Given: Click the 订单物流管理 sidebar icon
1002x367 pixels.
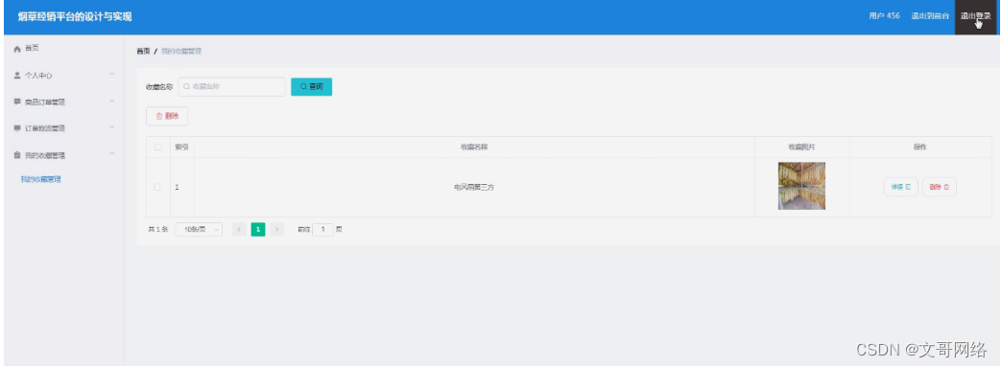Looking at the screenshot, I should point(17,128).
